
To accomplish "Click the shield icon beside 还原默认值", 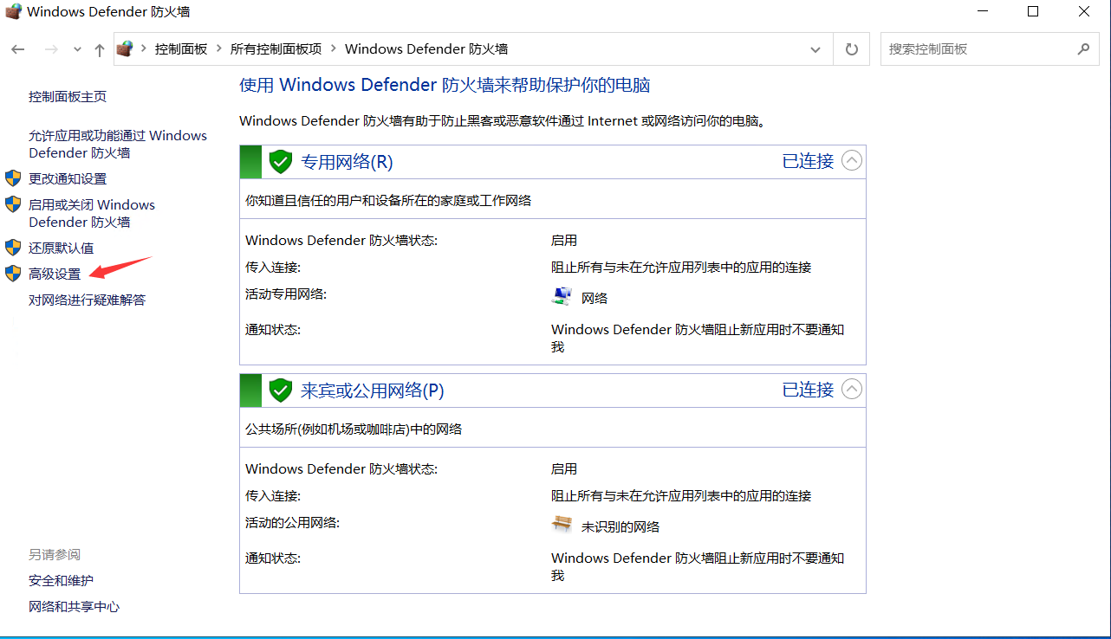I will click(x=13, y=248).
